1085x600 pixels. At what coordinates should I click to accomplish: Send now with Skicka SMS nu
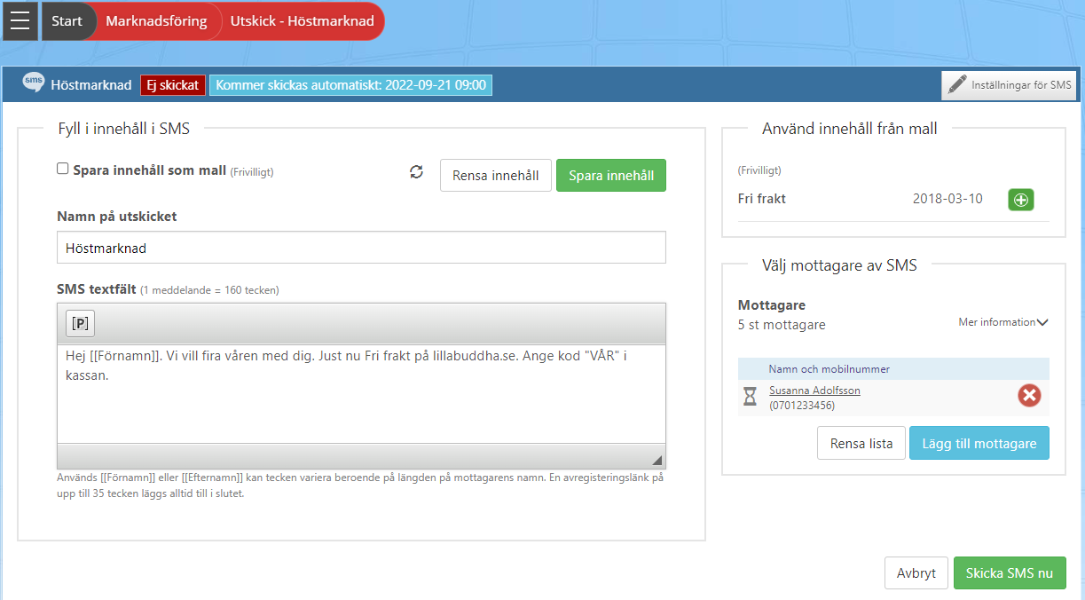pyautogui.click(x=1010, y=573)
